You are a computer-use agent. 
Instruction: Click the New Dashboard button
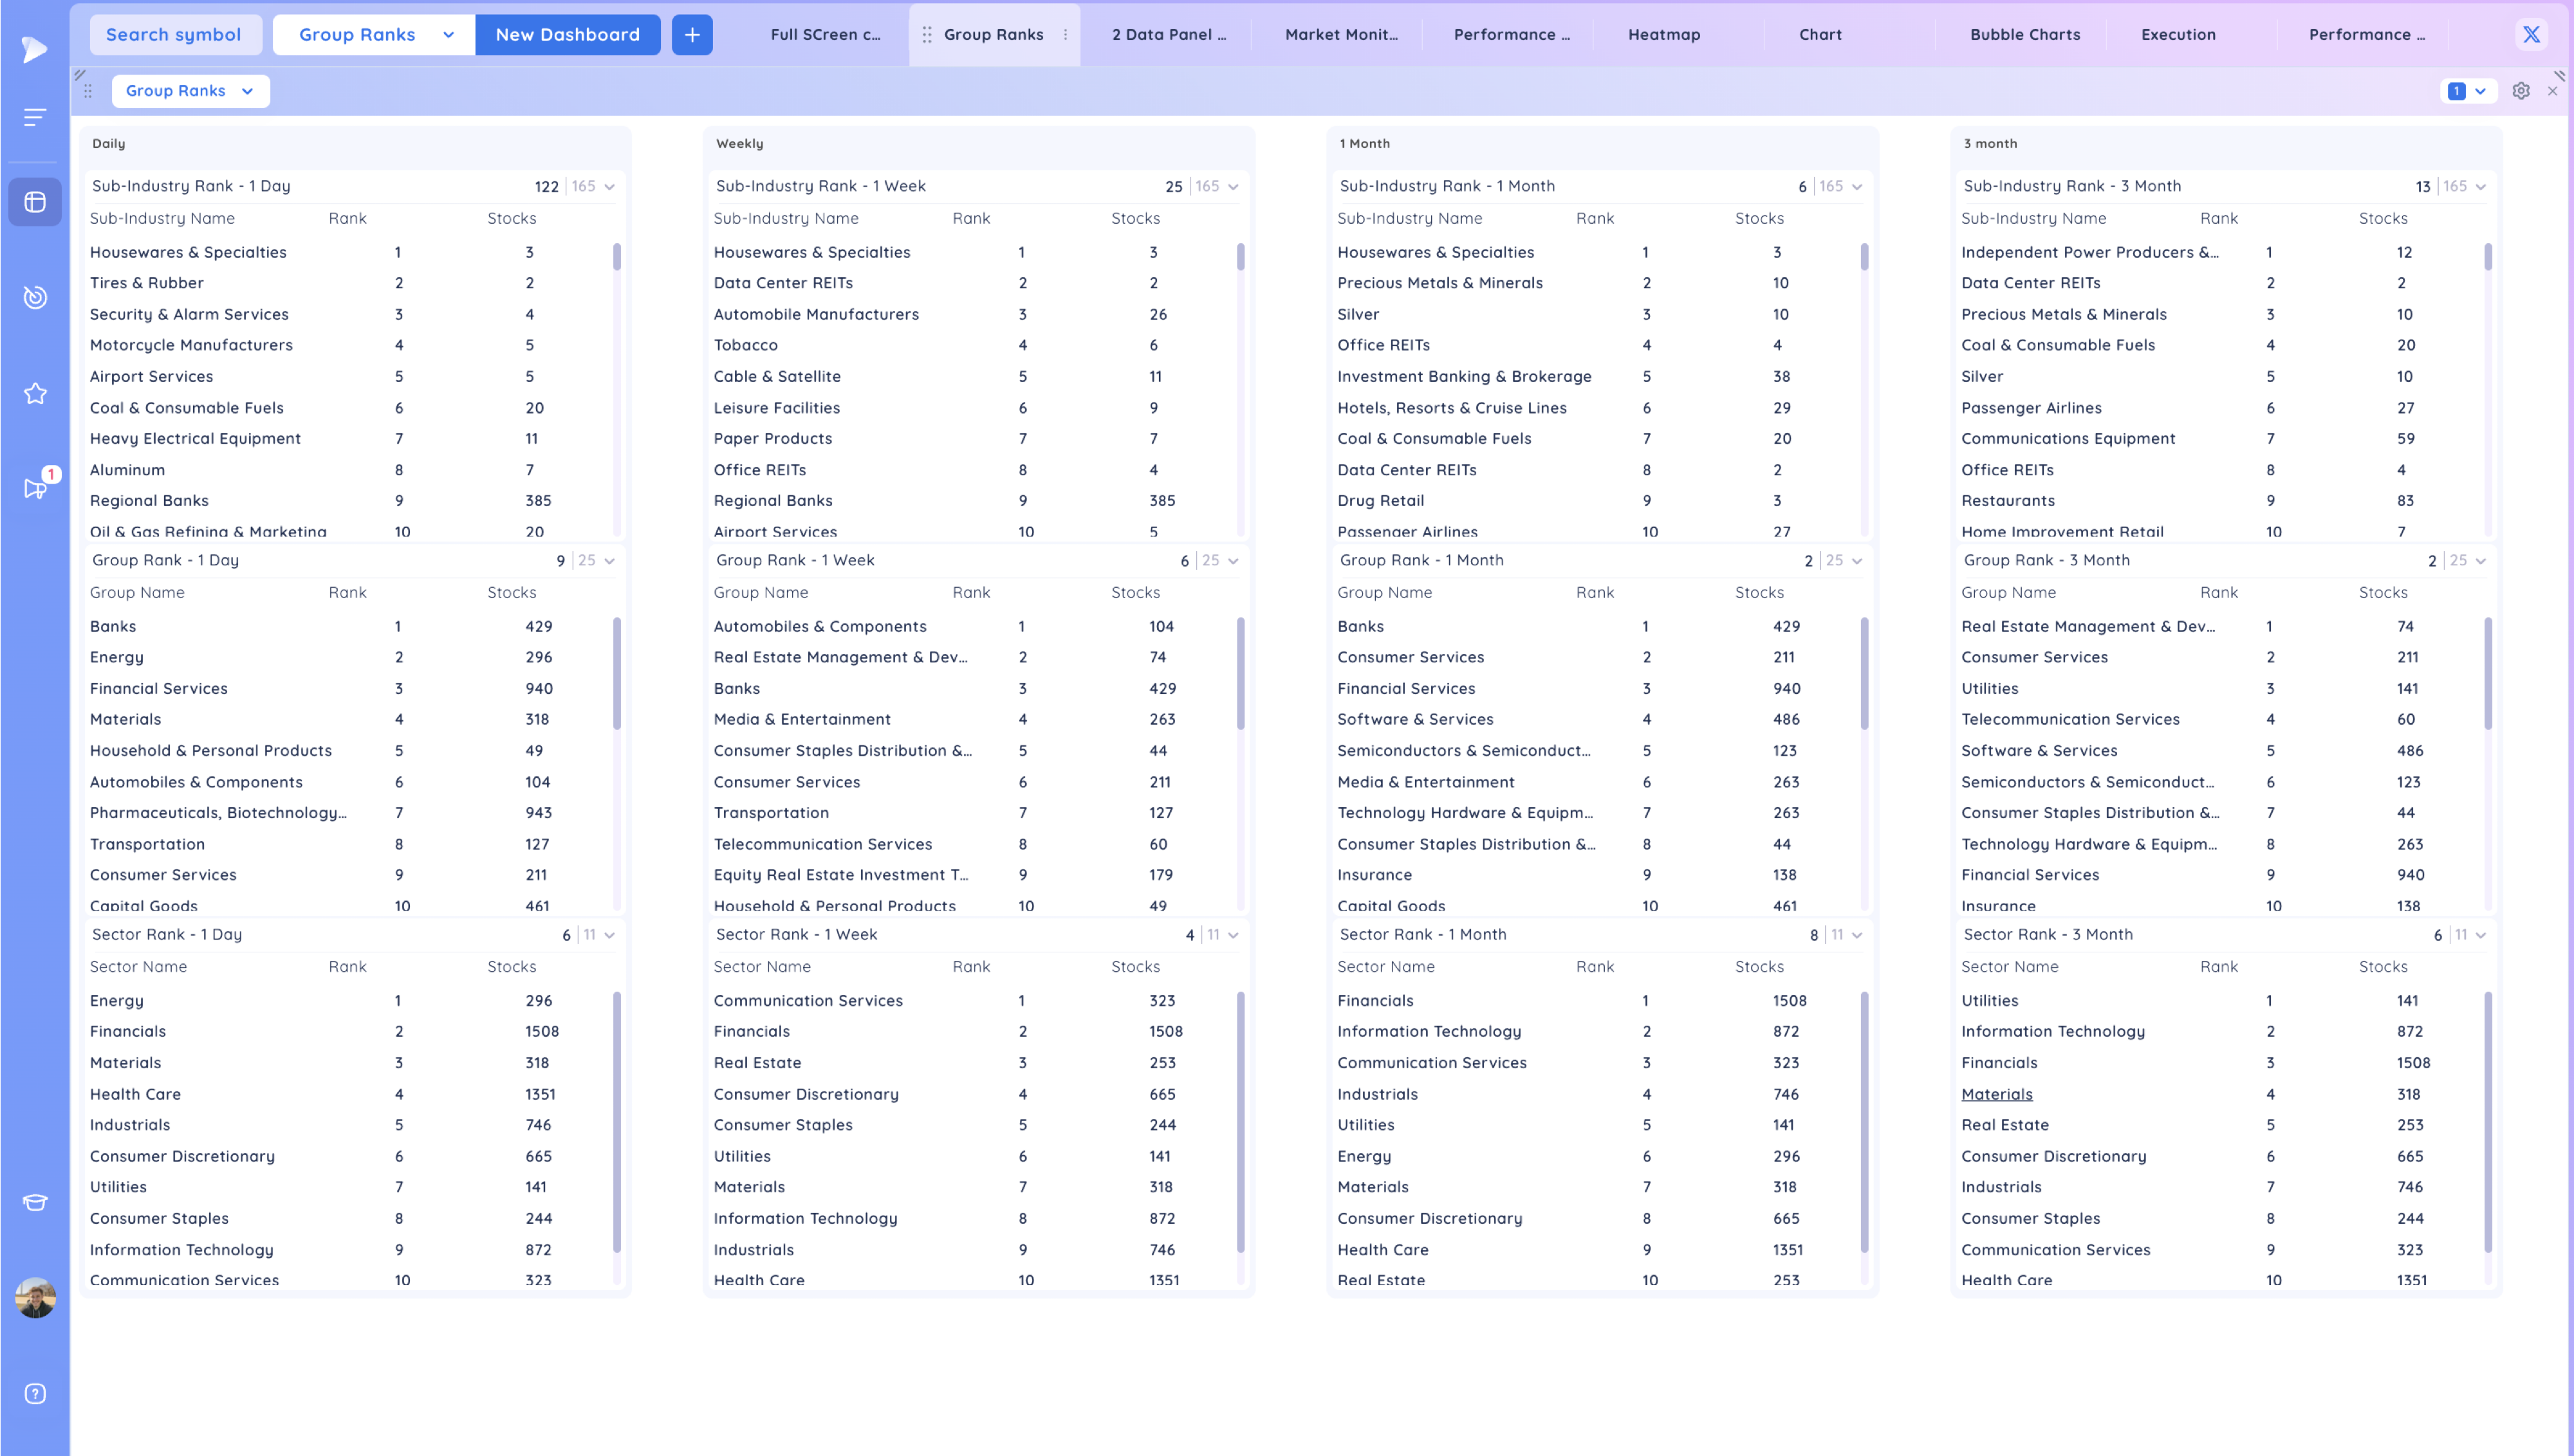(567, 35)
